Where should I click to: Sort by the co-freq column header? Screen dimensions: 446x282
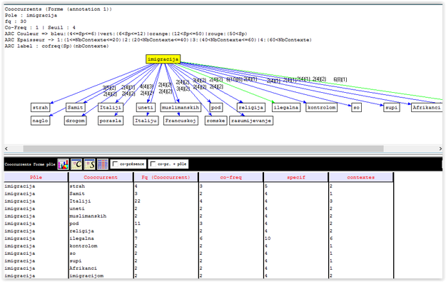click(231, 177)
